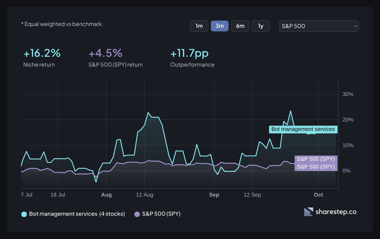Click the 7 Jul x-axis date
The width and height of the screenshot is (380, 239).
[x=27, y=195]
